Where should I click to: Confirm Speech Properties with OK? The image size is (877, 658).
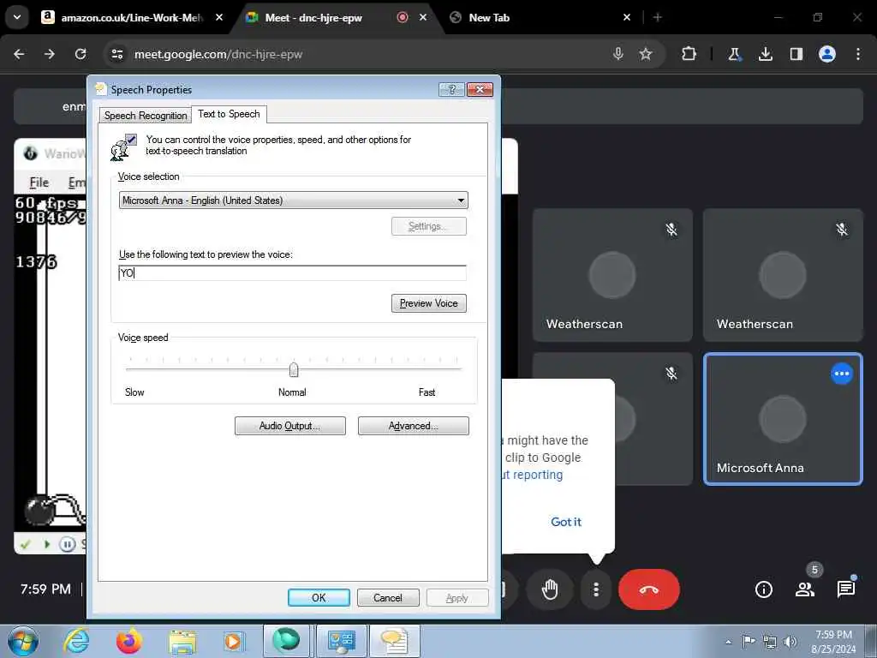pos(319,597)
